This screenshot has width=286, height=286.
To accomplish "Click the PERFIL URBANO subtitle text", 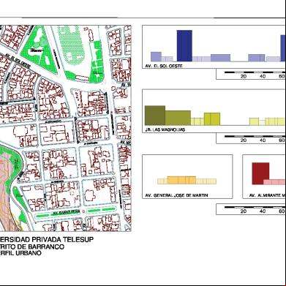I will coord(20,253).
